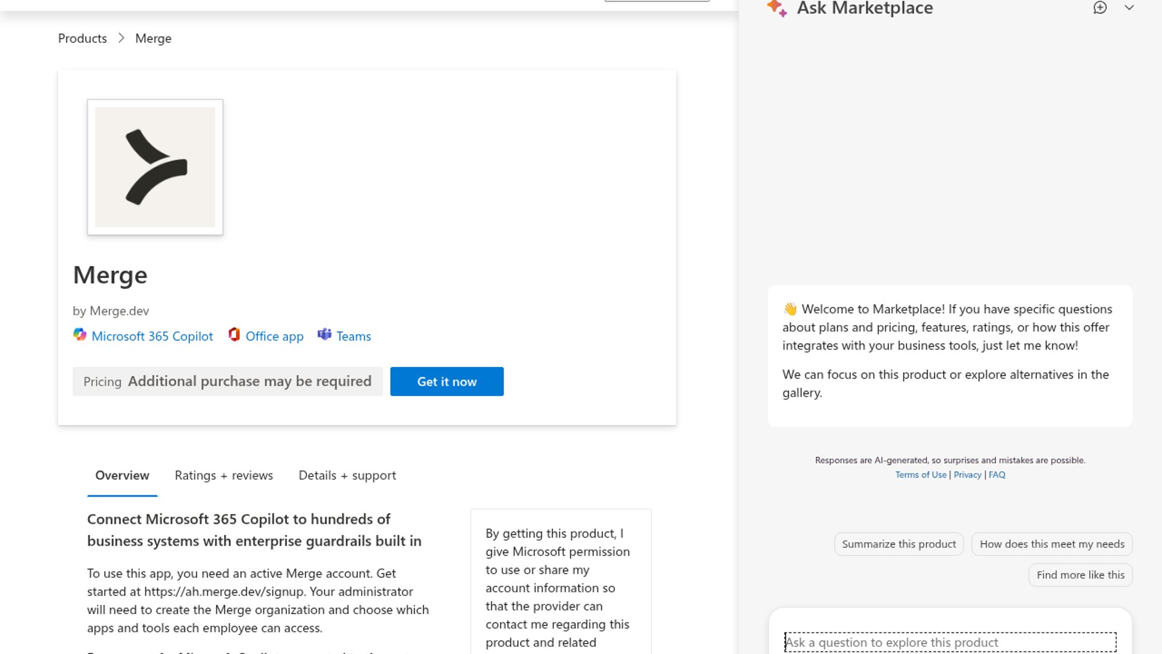Click the Microsoft 365 Copilot icon

[80, 335]
